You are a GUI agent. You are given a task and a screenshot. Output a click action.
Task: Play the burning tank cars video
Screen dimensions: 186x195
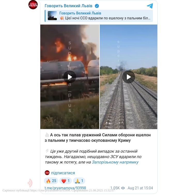[x=70, y=77]
